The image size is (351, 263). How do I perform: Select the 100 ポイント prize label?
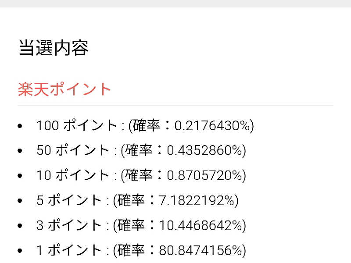point(77,126)
